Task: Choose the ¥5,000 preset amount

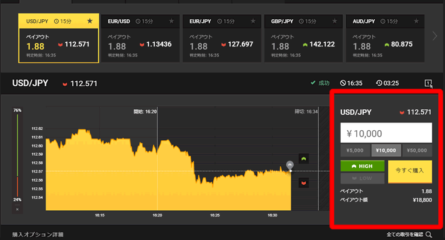Action: coord(355,150)
